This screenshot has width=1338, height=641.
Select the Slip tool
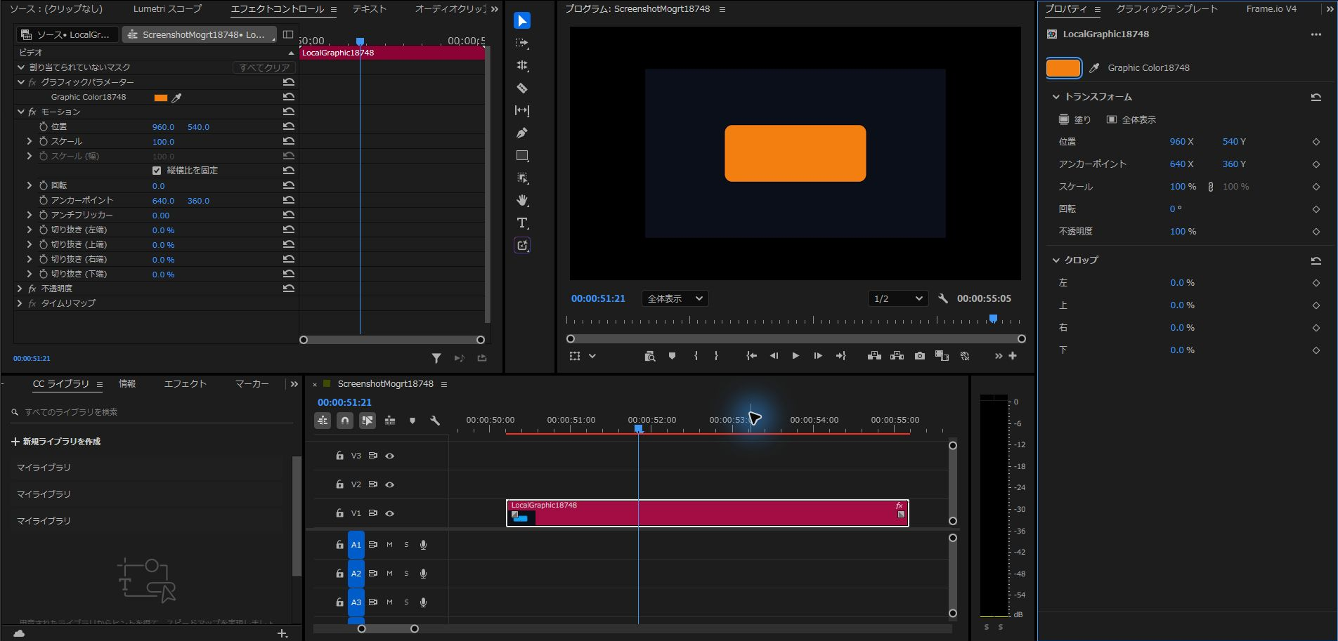click(x=522, y=110)
